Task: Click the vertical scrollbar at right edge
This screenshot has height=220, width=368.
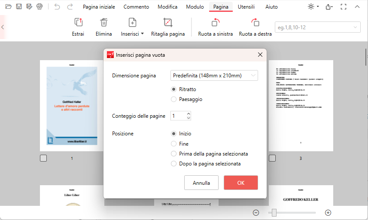Action: [366, 57]
